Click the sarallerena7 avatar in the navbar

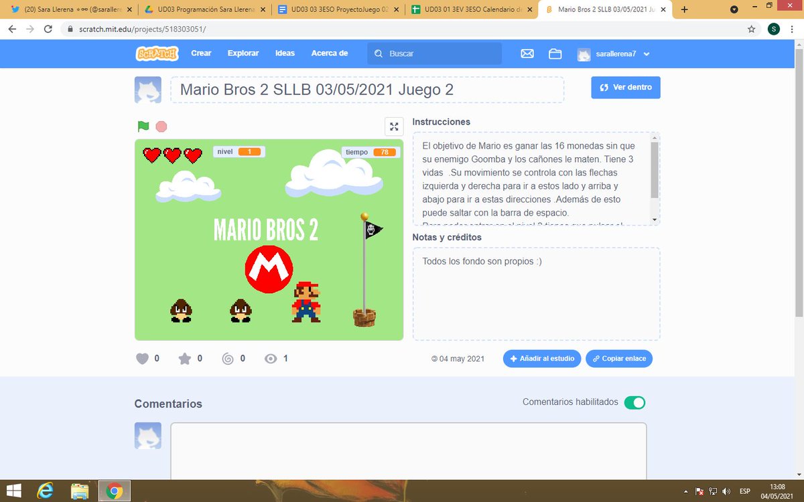pyautogui.click(x=584, y=54)
